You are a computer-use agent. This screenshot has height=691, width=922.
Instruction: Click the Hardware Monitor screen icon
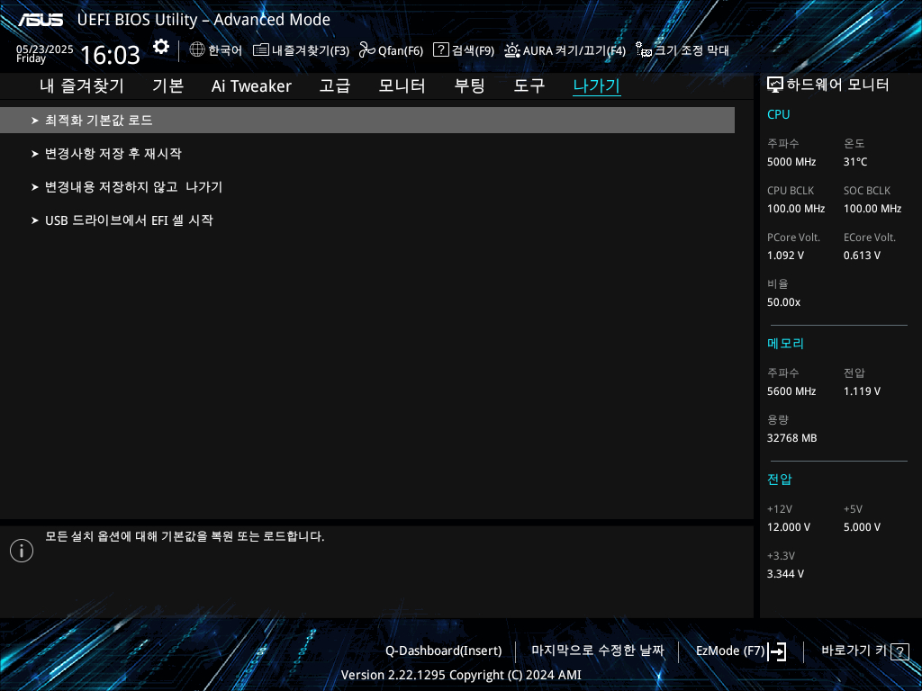pos(775,85)
